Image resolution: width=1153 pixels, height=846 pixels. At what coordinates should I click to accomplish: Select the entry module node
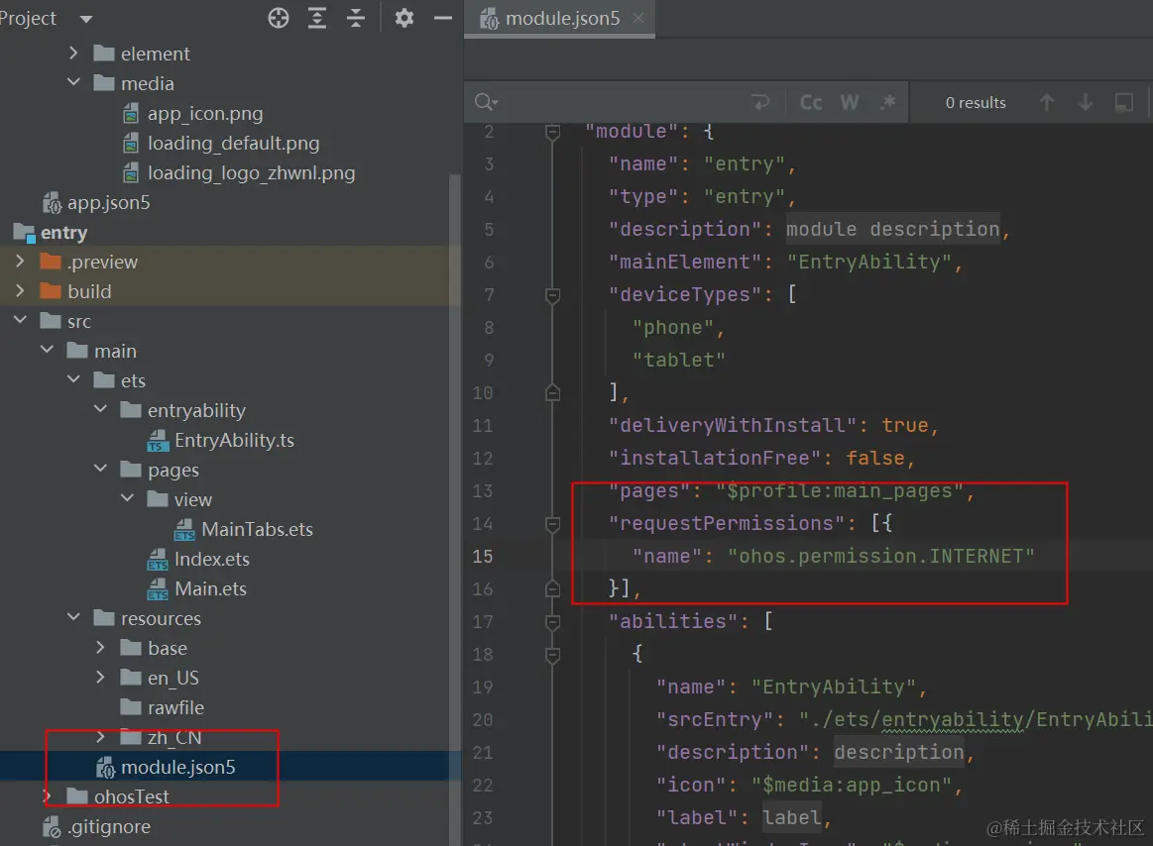(x=64, y=232)
